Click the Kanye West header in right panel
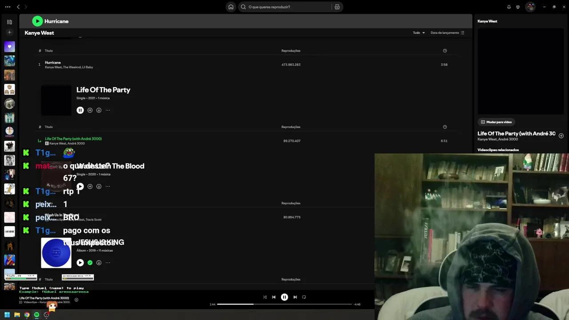 pyautogui.click(x=487, y=21)
